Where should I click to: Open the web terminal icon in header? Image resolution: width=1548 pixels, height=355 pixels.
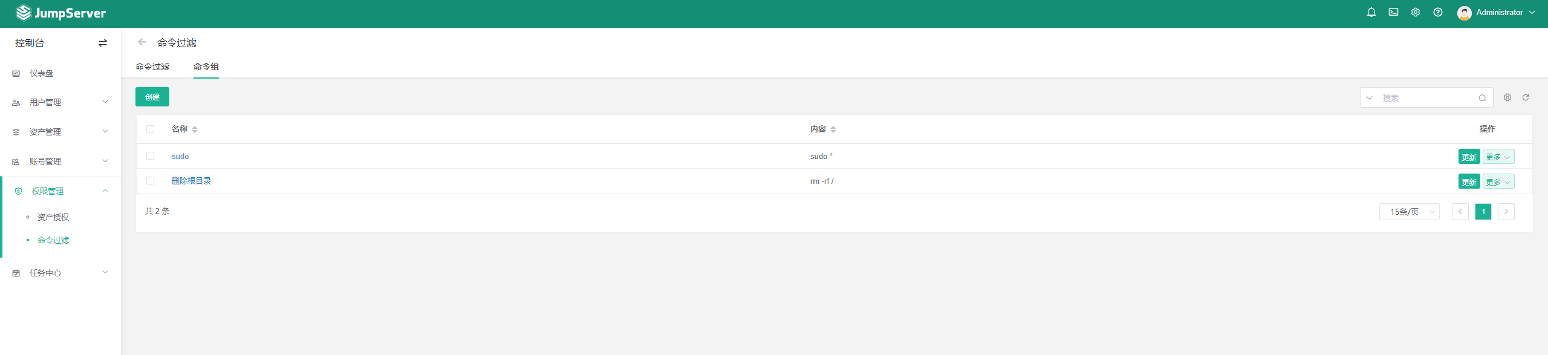click(1393, 12)
